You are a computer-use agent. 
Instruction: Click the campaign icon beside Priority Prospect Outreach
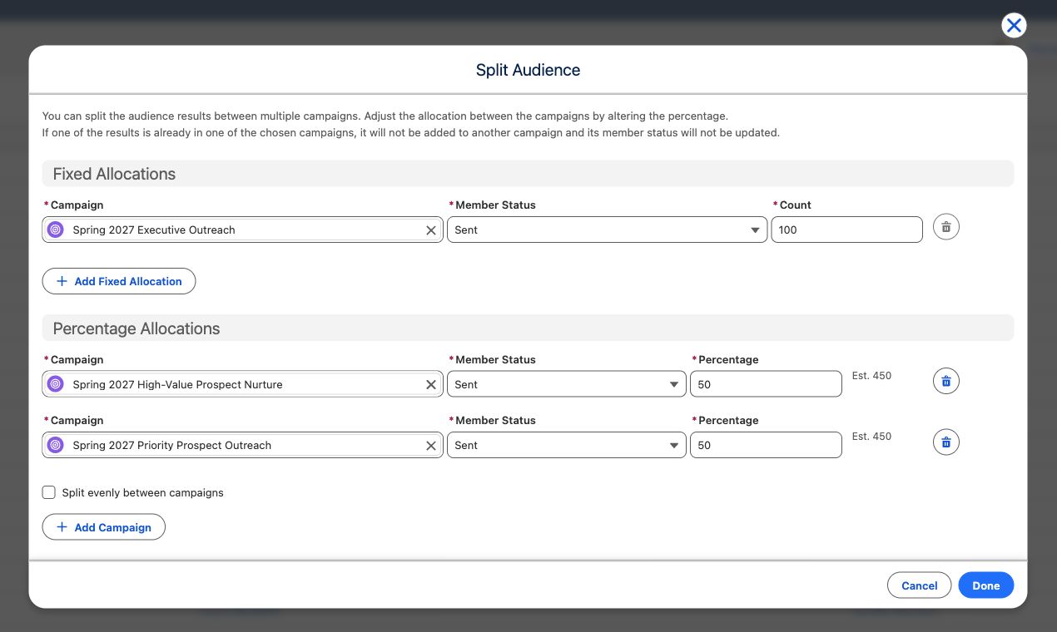coord(56,445)
